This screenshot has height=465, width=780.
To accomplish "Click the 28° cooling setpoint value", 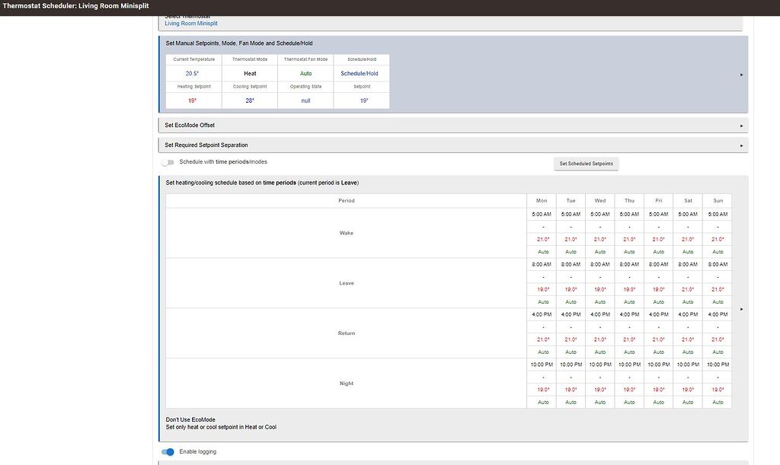I will 249,100.
